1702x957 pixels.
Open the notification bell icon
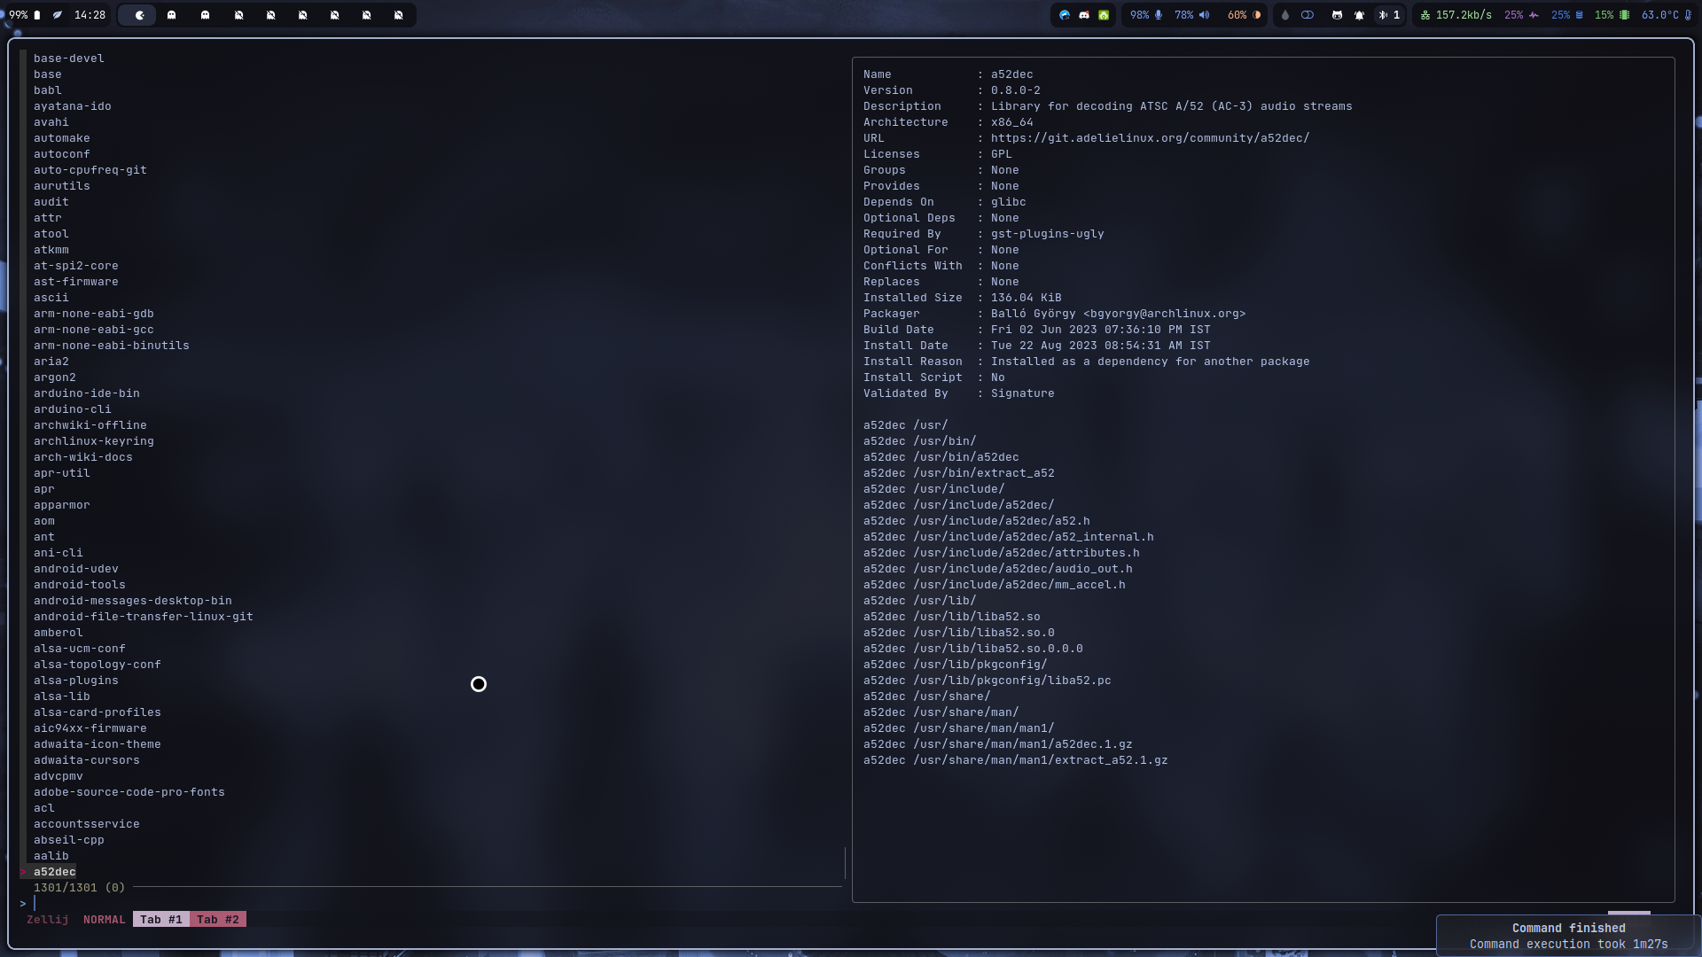pyautogui.click(x=1359, y=15)
